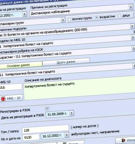
Task: Expand the Раздели по МКБ 10 dropdown
Action: pos(133,37)
